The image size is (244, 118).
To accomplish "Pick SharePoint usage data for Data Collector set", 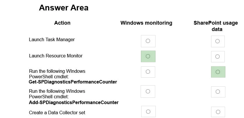I will (x=218, y=112).
